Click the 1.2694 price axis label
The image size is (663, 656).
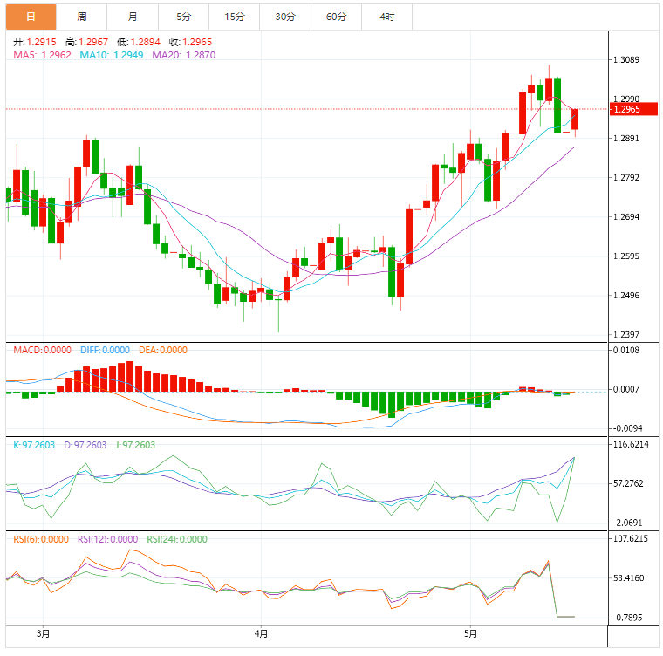(x=626, y=217)
